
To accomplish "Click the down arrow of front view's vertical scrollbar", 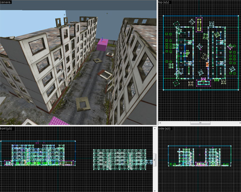I will coord(155,191).
